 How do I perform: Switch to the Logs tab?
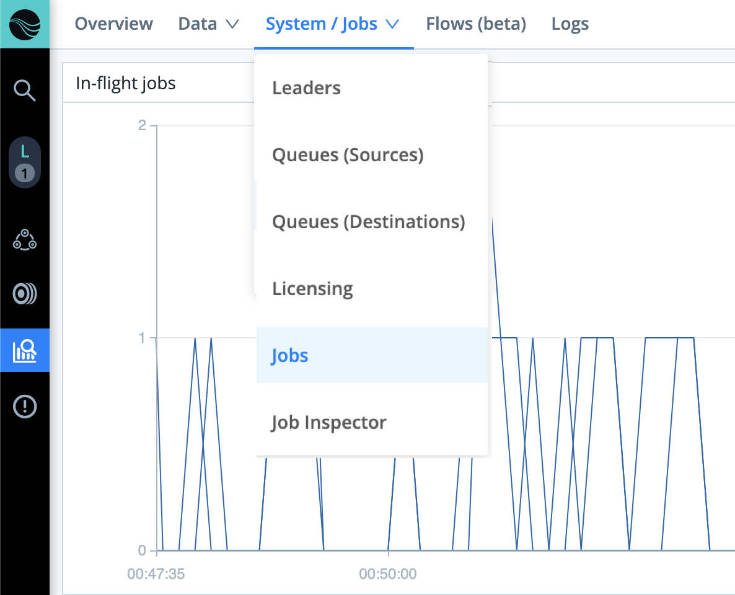tap(570, 24)
